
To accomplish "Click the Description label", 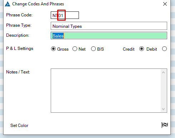I will point(17,35).
